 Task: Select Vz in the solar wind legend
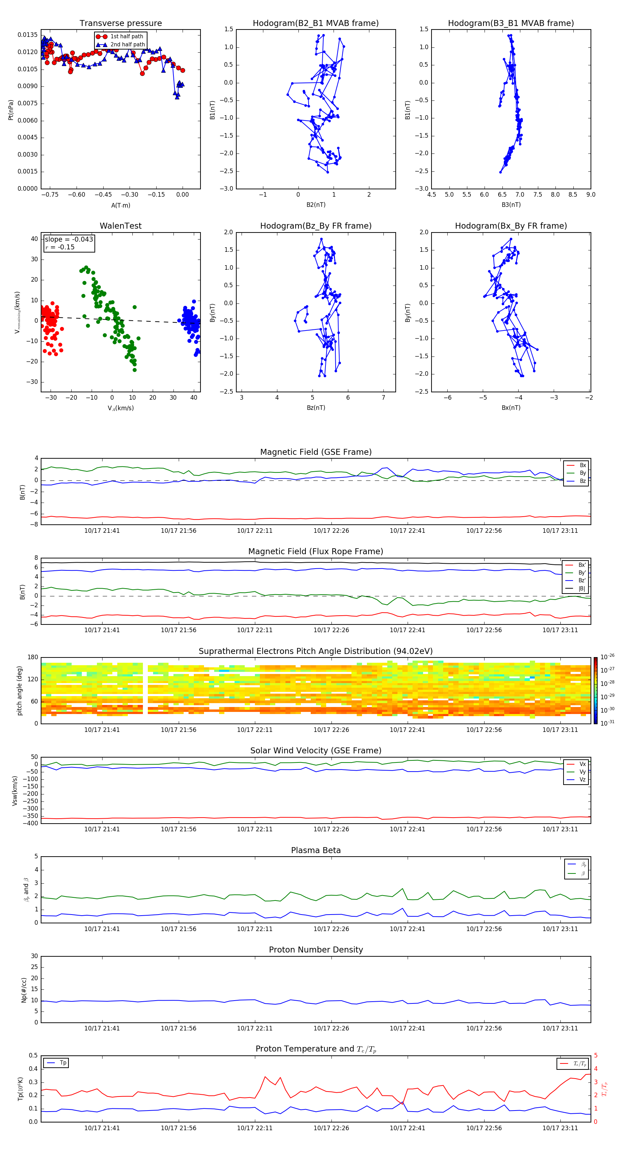click(576, 780)
